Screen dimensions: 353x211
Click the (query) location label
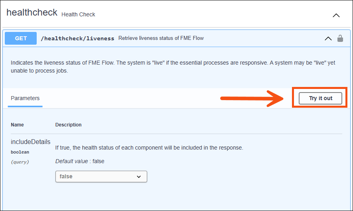pos(20,162)
